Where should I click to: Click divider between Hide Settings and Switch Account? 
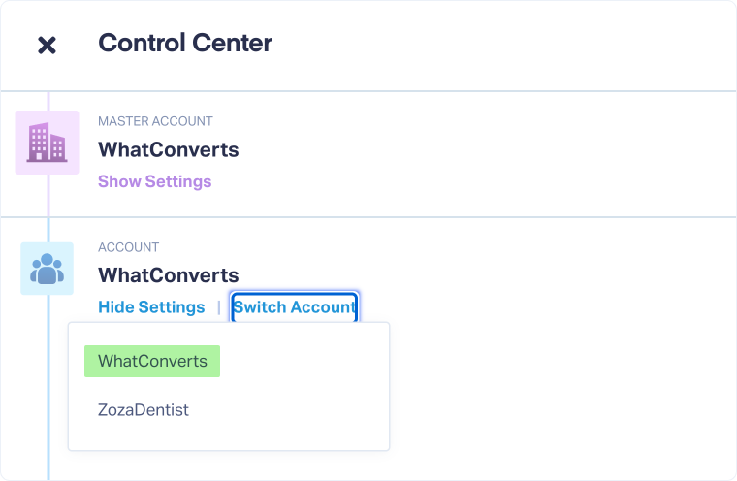click(x=218, y=307)
